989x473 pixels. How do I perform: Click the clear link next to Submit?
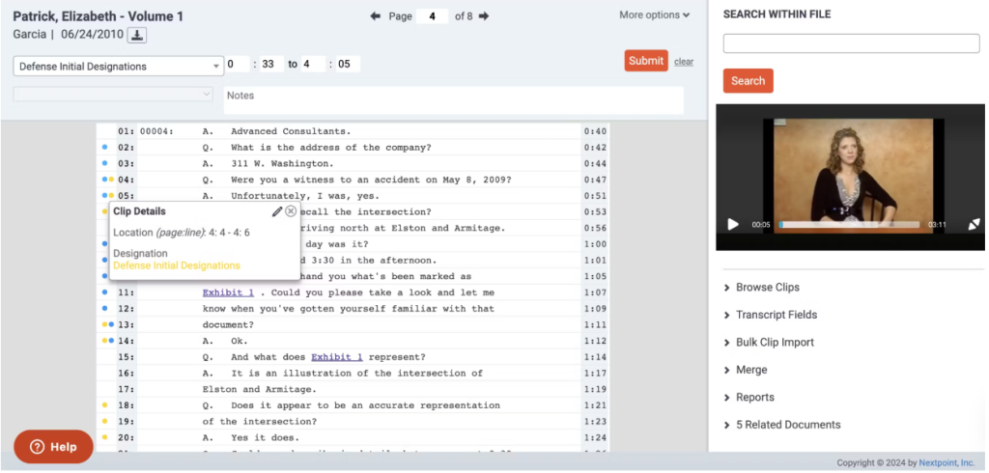[684, 62]
